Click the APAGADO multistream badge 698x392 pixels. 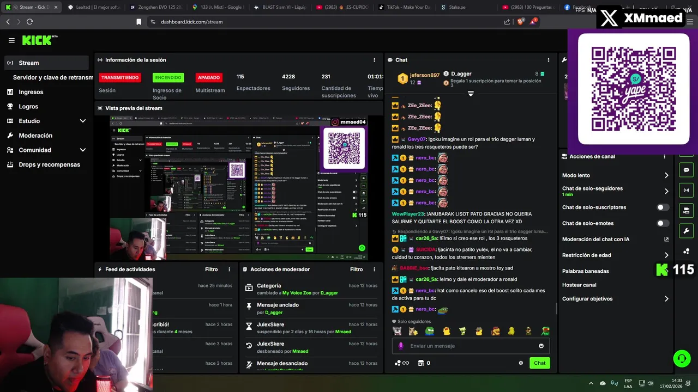(209, 77)
